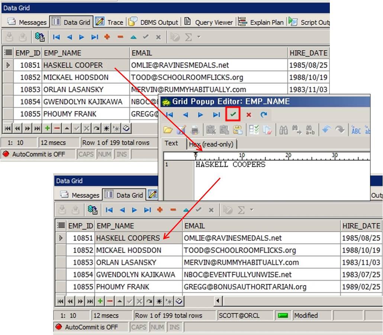383x335 pixels.
Task: Toggle the green connection indicator beside Modified
Action: point(283,316)
